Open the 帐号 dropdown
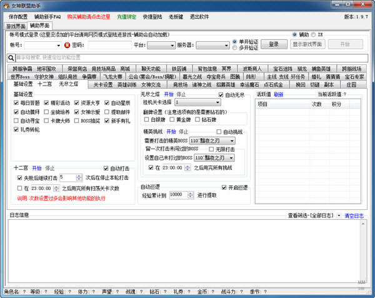The height and width of the screenshot is (298, 375). (x=59, y=45)
